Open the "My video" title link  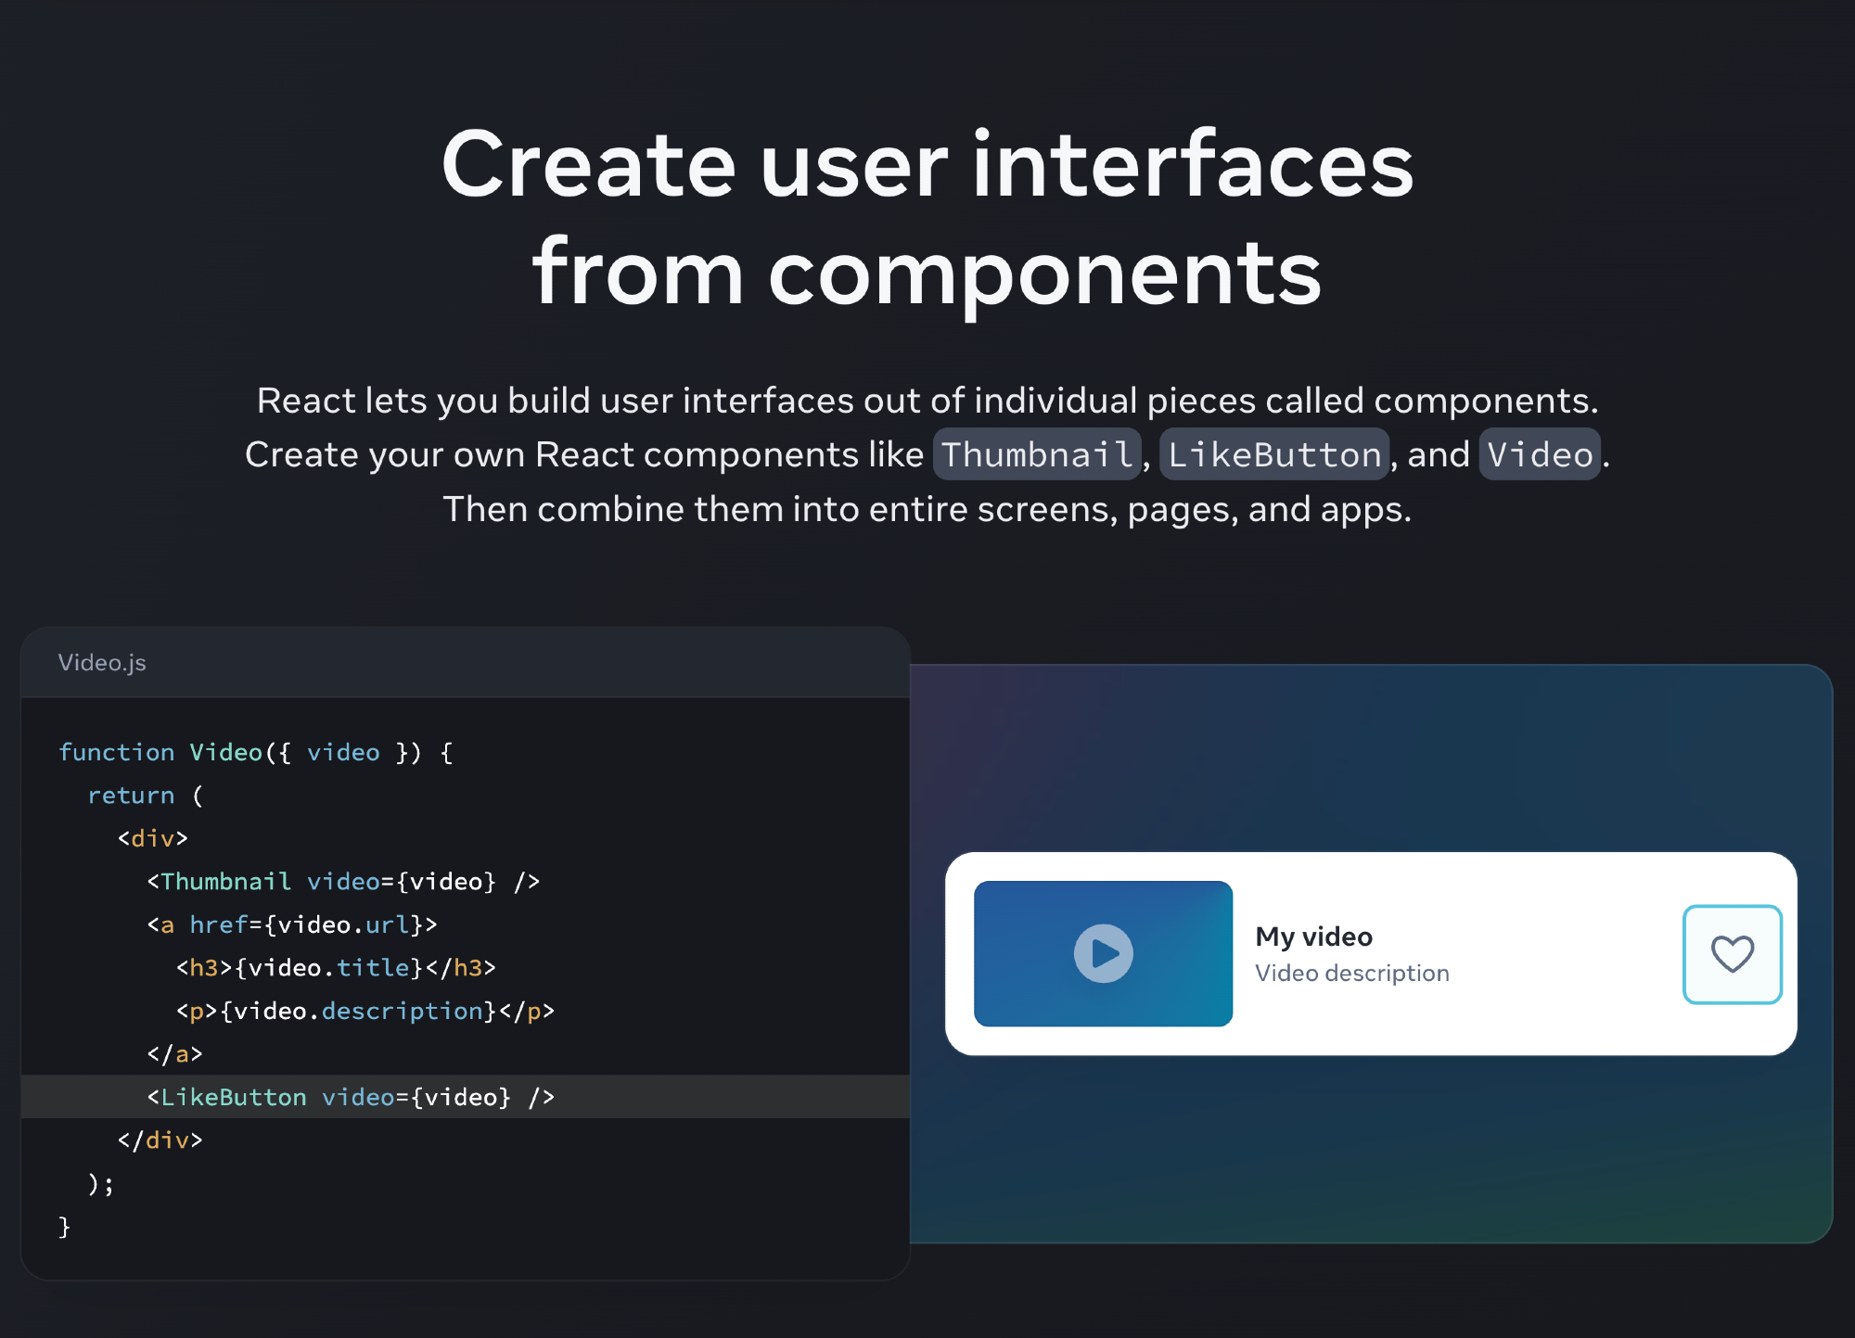pyautogui.click(x=1313, y=937)
